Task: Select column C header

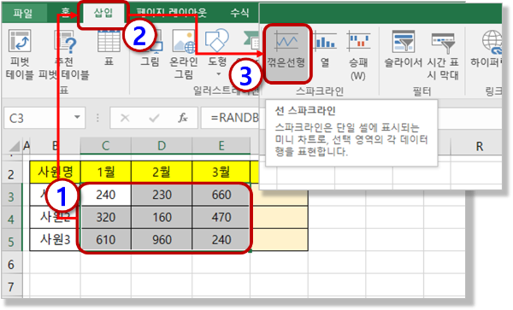Action: [106, 145]
